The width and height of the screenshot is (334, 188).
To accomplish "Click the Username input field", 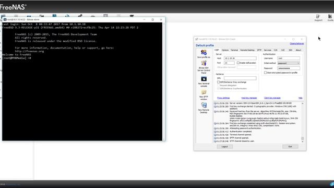I will tap(289, 58).
